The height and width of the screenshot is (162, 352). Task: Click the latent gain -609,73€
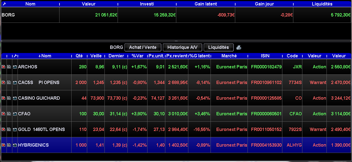click(226, 15)
